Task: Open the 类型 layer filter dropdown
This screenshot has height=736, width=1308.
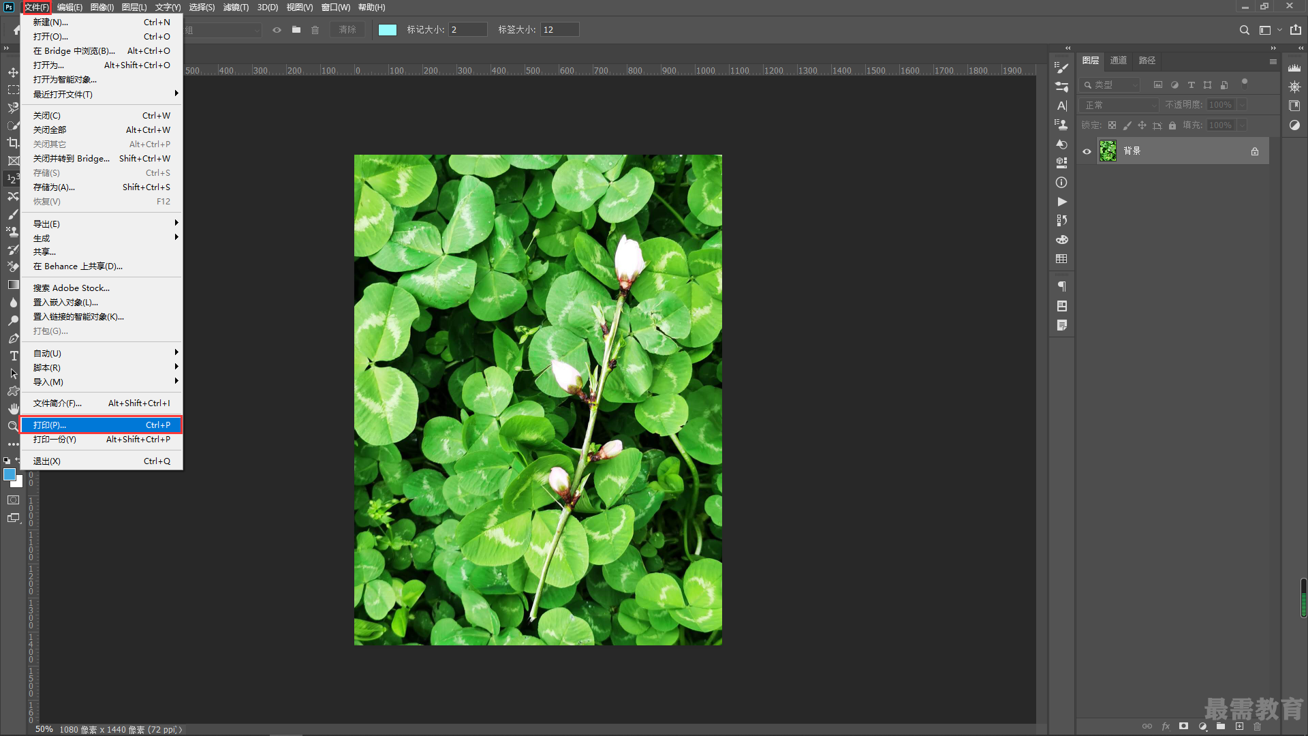Action: pyautogui.click(x=1110, y=85)
